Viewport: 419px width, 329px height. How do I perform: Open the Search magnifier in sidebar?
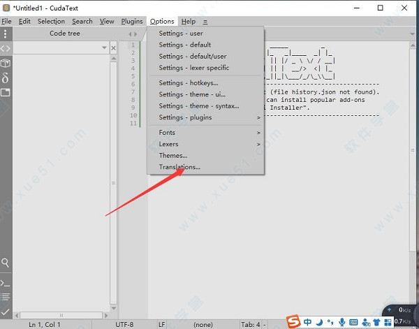tap(5, 263)
